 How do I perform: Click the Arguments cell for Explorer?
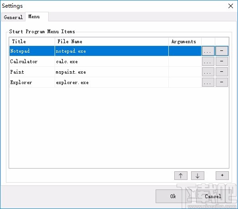tap(185, 82)
